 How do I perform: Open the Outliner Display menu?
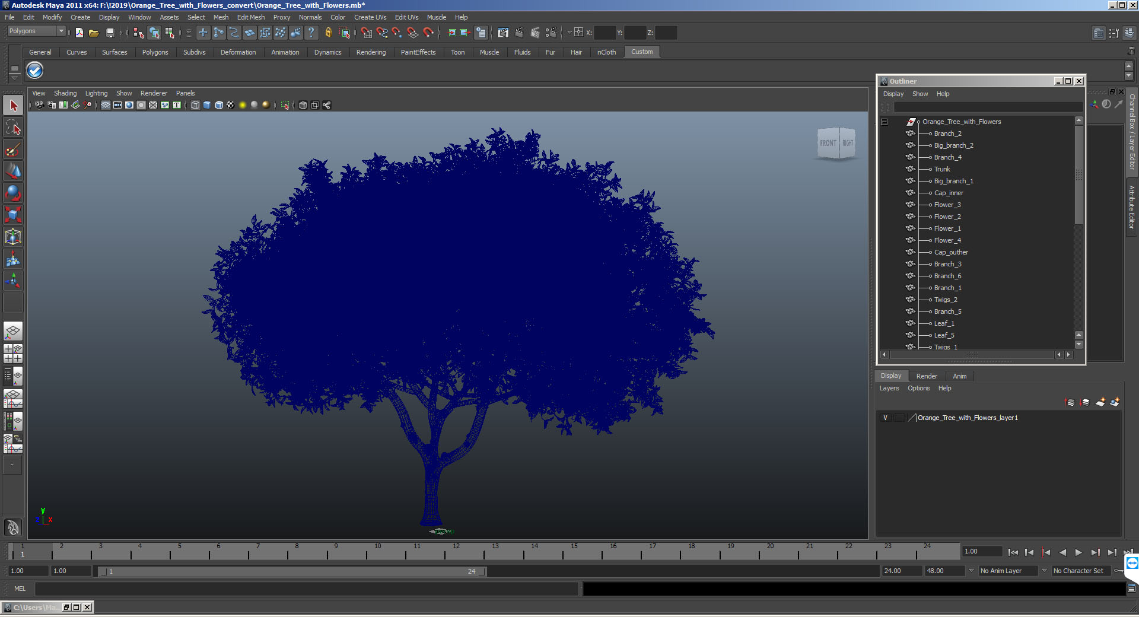pyautogui.click(x=893, y=94)
